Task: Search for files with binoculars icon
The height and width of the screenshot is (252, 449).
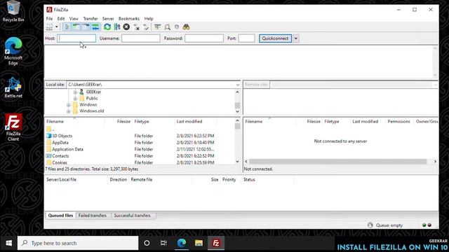Action: (x=187, y=27)
